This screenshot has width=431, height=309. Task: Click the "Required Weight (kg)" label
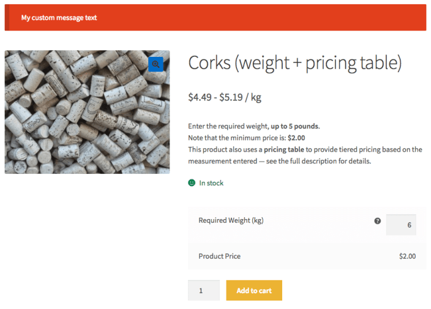tap(231, 220)
